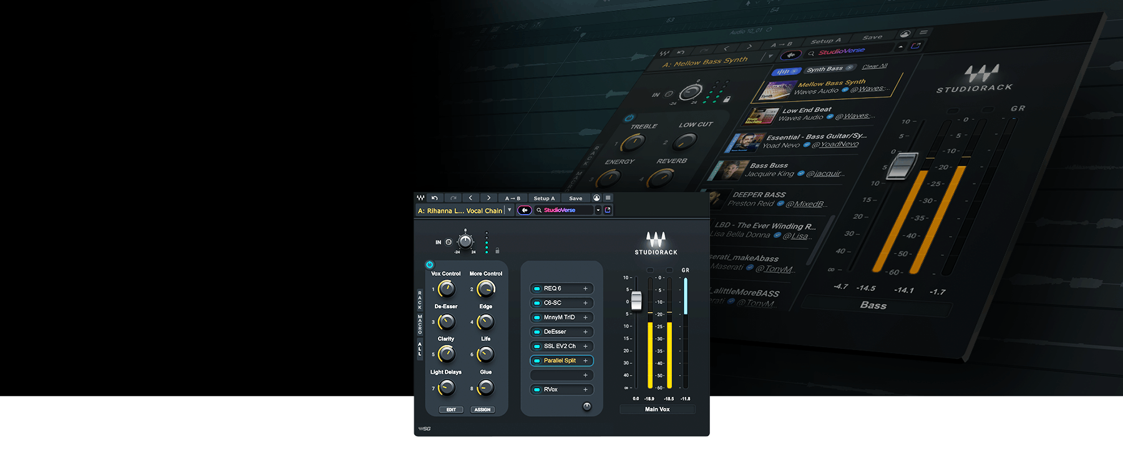Bypass the REQ 6 plugin slot
This screenshot has height=468, width=1123.
coord(537,289)
